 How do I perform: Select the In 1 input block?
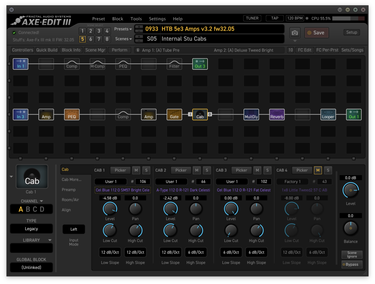[21, 64]
